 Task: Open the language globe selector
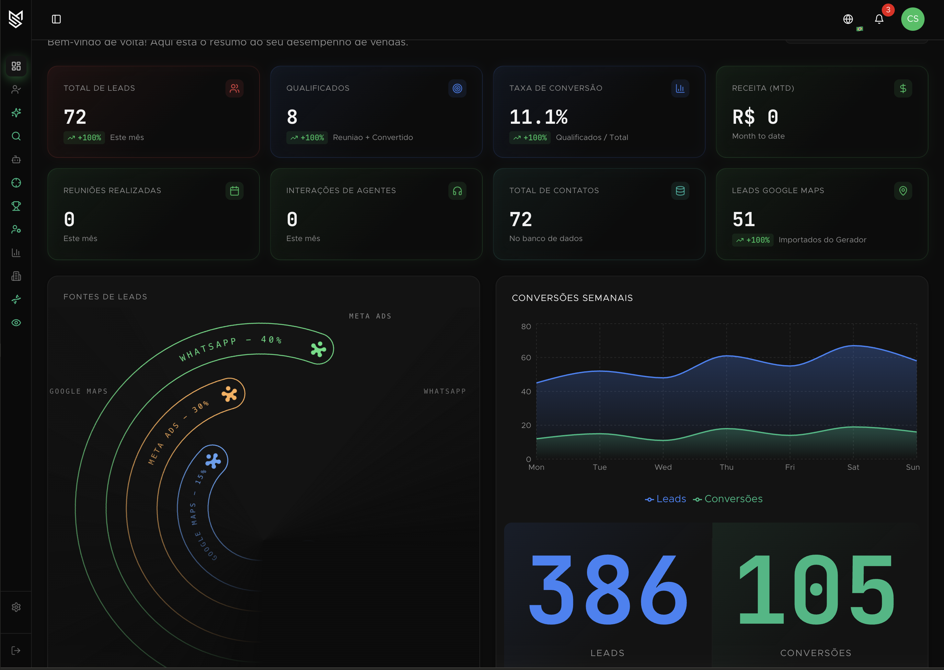click(848, 19)
